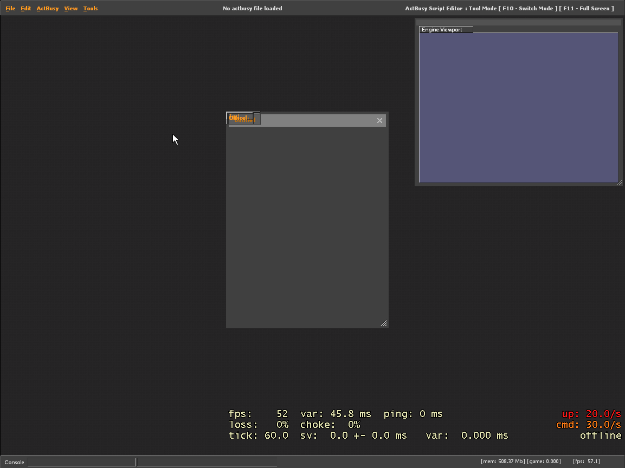Open the File menu
This screenshot has width=625, height=468.
point(10,8)
